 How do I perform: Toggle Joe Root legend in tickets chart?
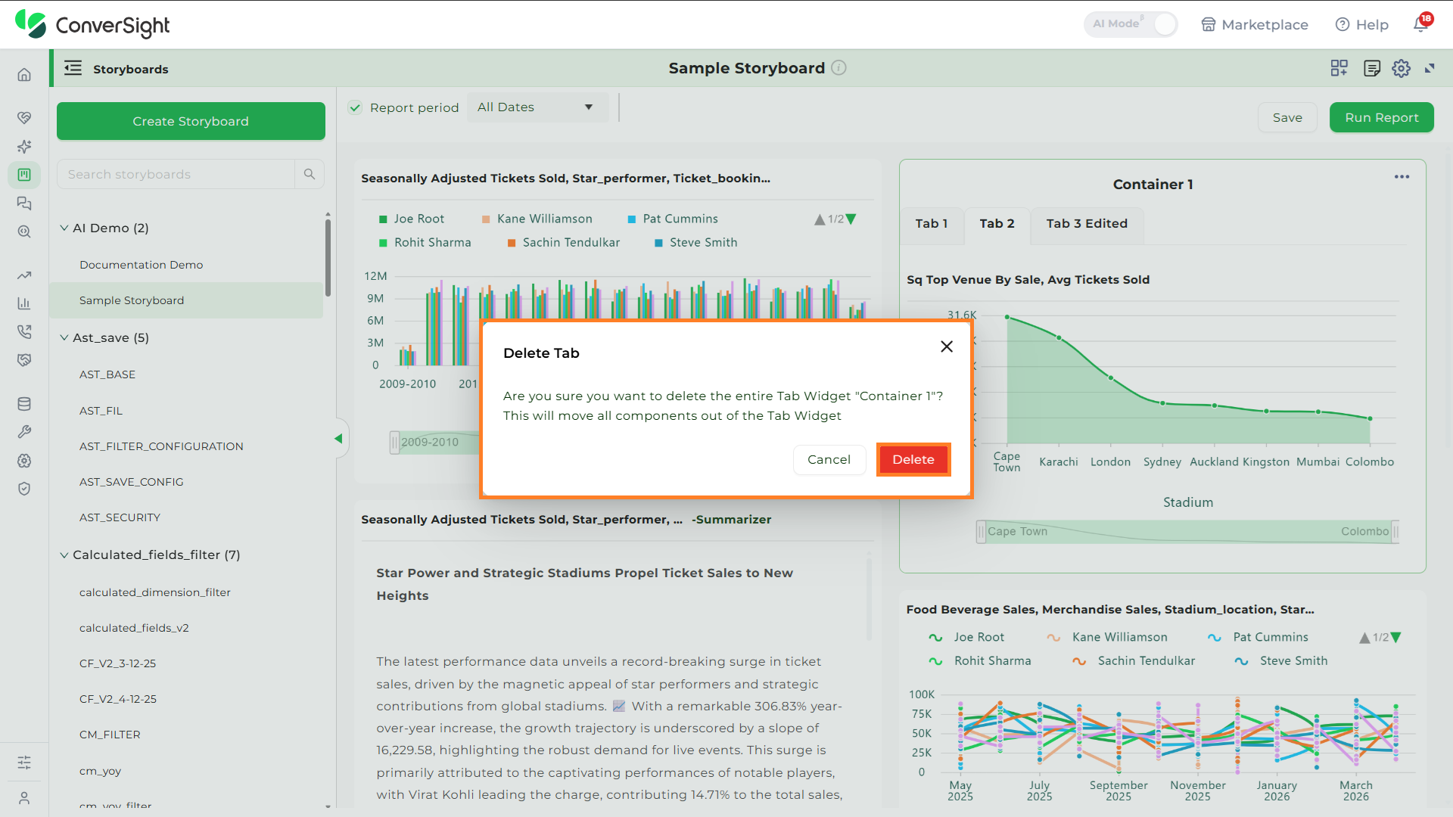coord(411,219)
